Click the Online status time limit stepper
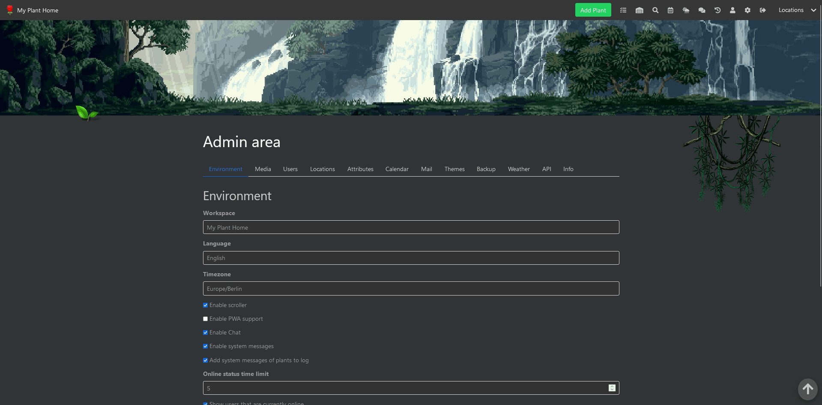822x405 pixels. pyautogui.click(x=612, y=388)
